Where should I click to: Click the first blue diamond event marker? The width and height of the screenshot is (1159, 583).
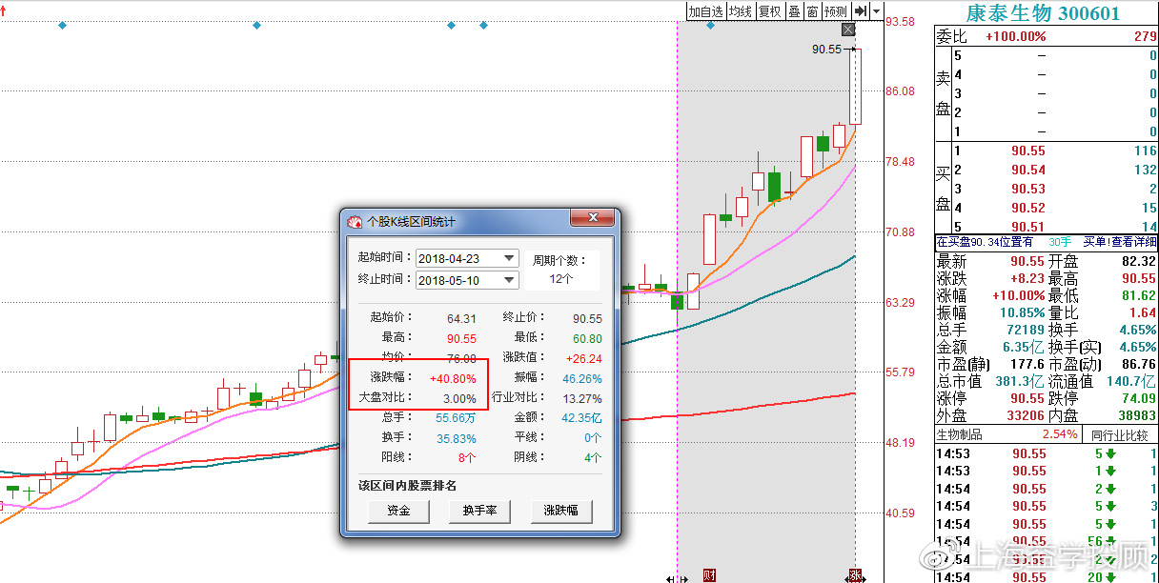point(63,26)
